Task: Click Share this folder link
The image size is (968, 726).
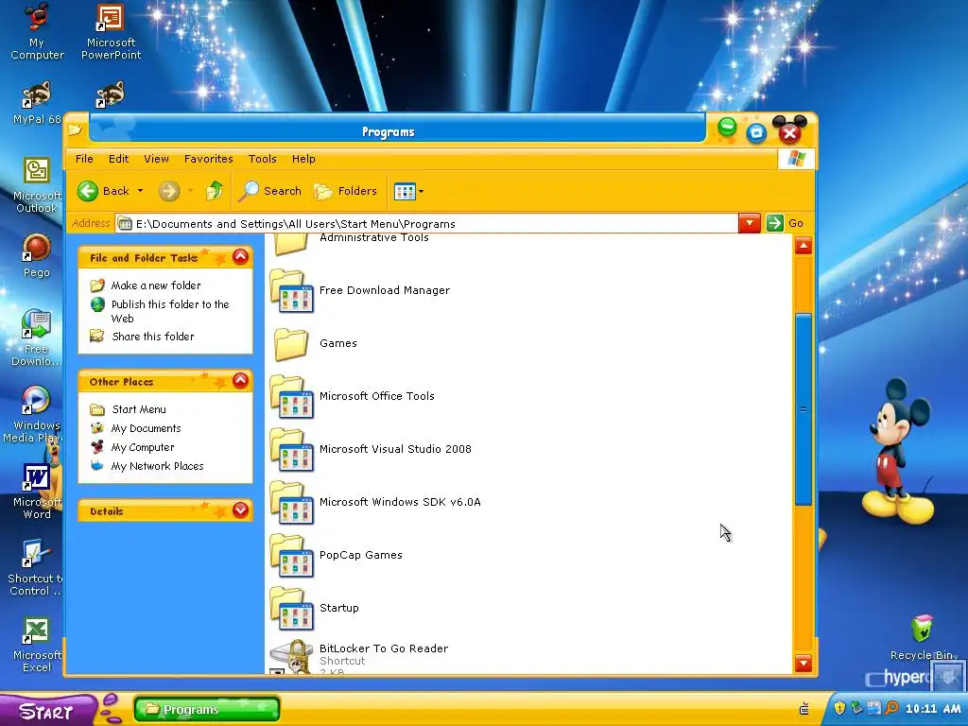Action: 153,337
